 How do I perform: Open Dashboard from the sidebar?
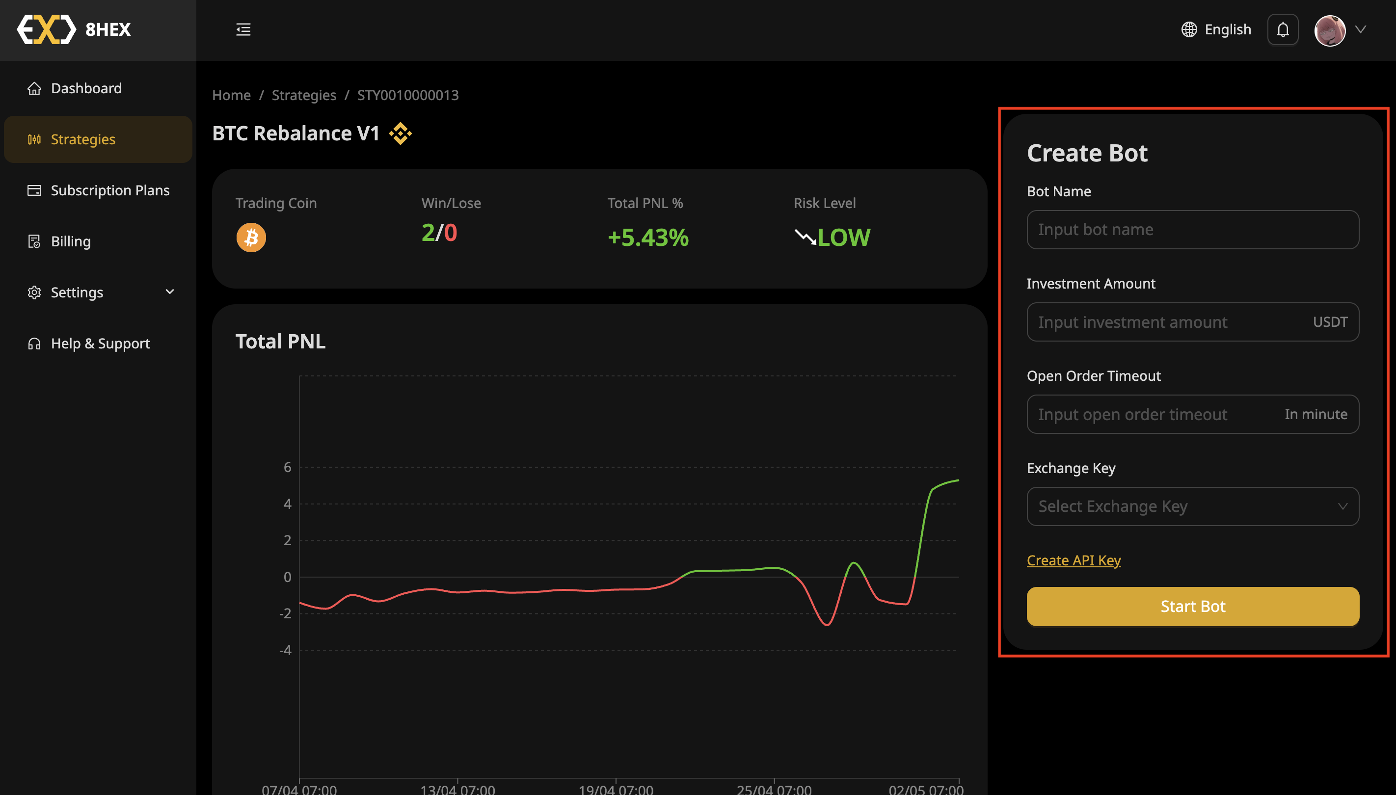tap(86, 88)
